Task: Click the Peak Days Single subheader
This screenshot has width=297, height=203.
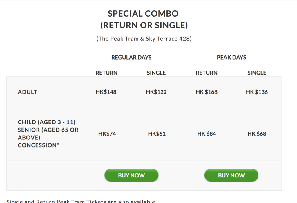Action: pos(257,73)
